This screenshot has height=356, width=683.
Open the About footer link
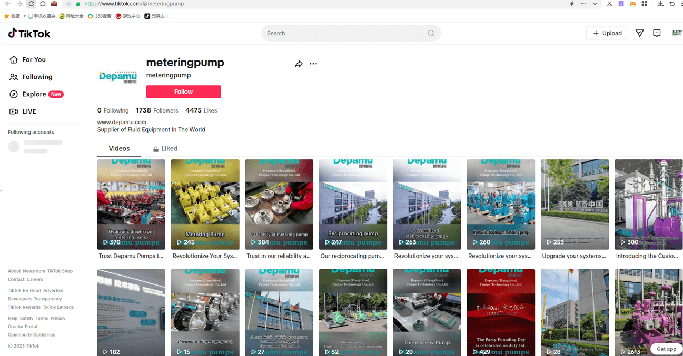(x=14, y=271)
